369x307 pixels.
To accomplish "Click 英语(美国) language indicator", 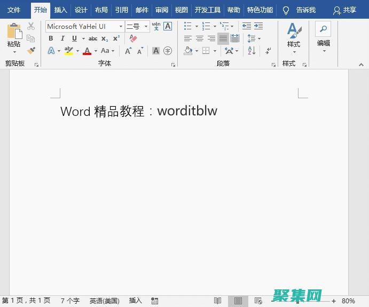I will coord(104,301).
